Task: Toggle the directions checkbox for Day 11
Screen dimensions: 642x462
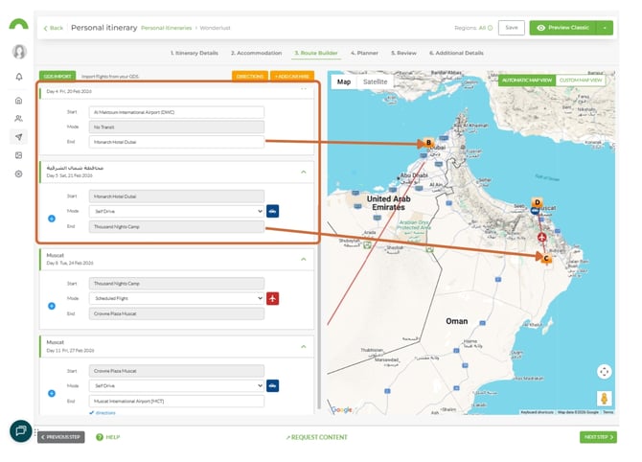Action: click(x=91, y=412)
